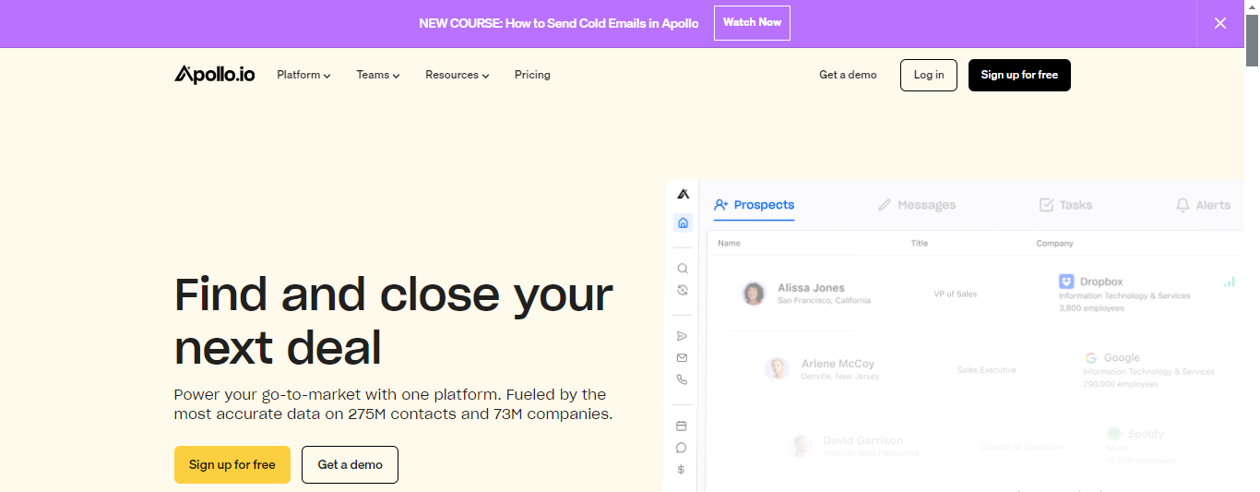Click the search magnifier sidebar icon
This screenshot has width=1260, height=492.
coord(683,269)
